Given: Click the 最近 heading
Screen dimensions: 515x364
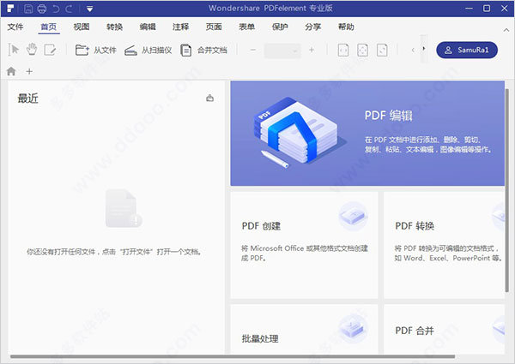Looking at the screenshot, I should click(28, 98).
